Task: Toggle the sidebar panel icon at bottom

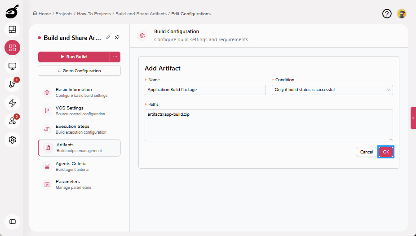Action: 13,222
